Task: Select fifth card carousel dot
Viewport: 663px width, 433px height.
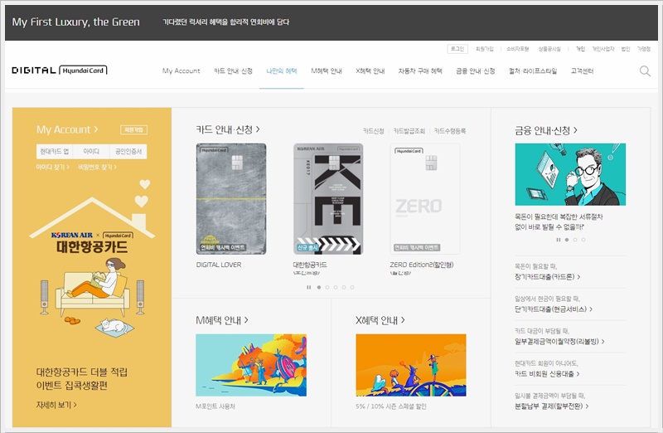Action: [352, 287]
